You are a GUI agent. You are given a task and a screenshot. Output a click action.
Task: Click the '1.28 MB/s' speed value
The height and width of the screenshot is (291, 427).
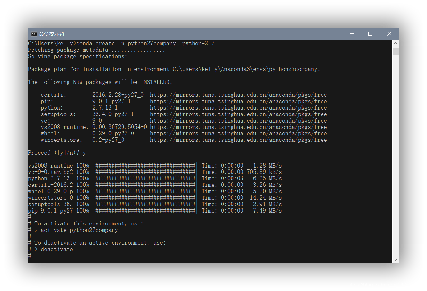(x=268, y=166)
